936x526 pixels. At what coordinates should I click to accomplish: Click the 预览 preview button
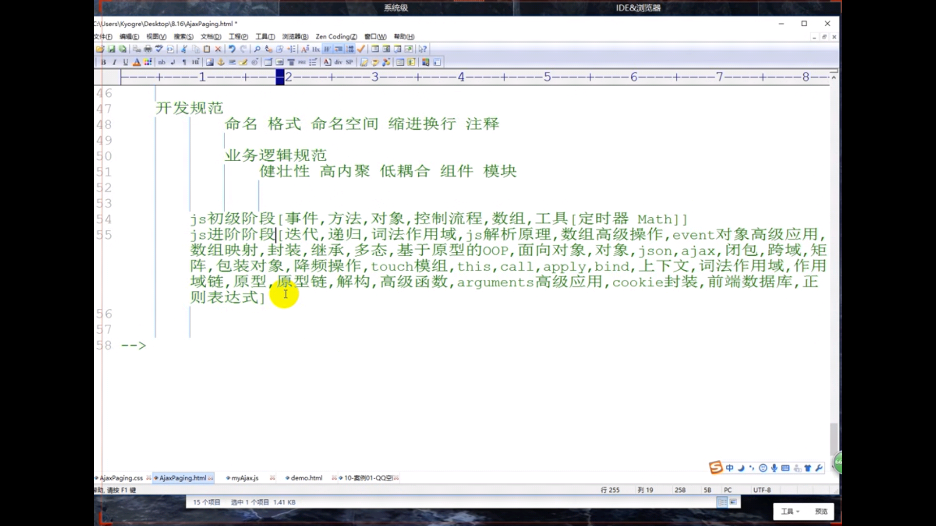pyautogui.click(x=821, y=511)
